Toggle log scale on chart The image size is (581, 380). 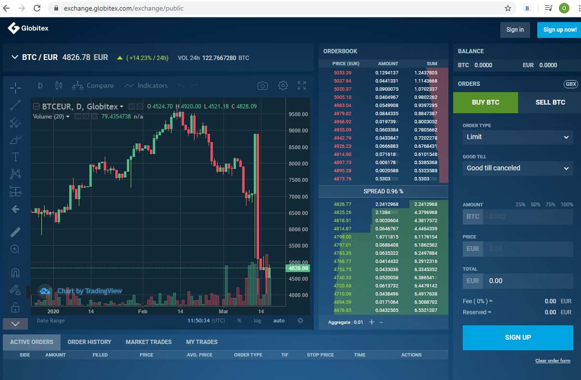258,321
